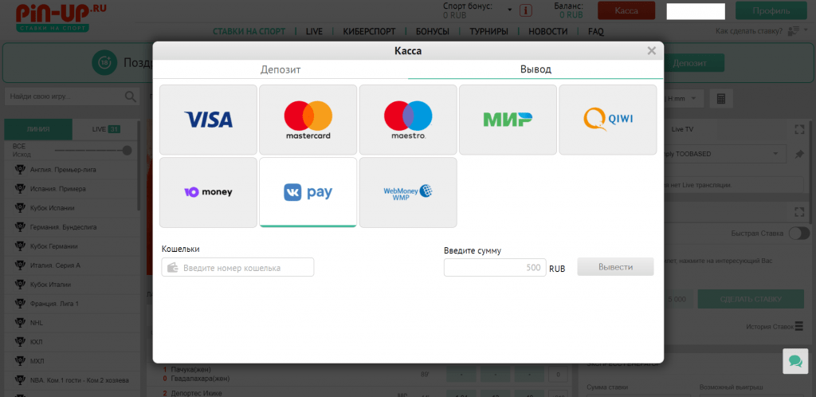Pin the Live TV panel

(799, 155)
